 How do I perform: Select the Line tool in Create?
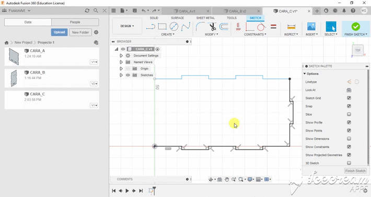tap(150, 27)
